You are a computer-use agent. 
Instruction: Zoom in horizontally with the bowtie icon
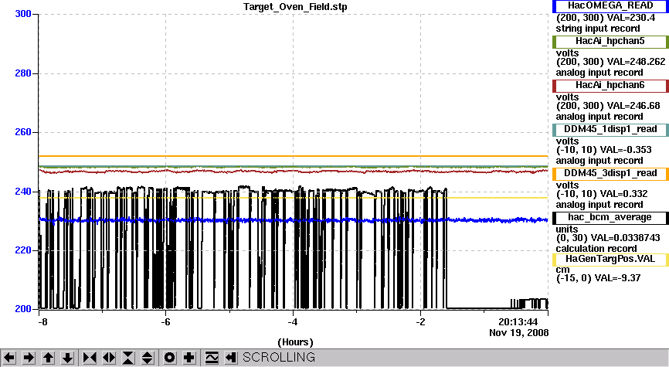[x=89, y=357]
